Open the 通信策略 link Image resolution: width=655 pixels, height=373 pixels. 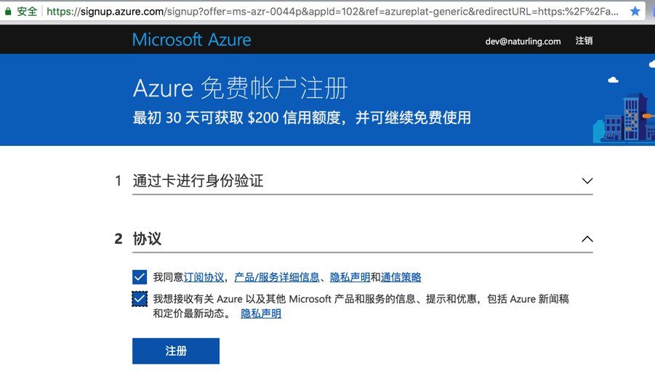point(401,277)
